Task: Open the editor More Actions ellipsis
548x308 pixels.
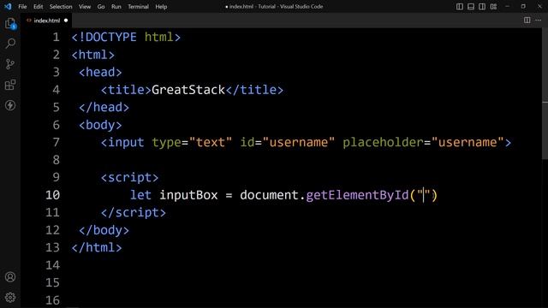Action: pos(539,21)
